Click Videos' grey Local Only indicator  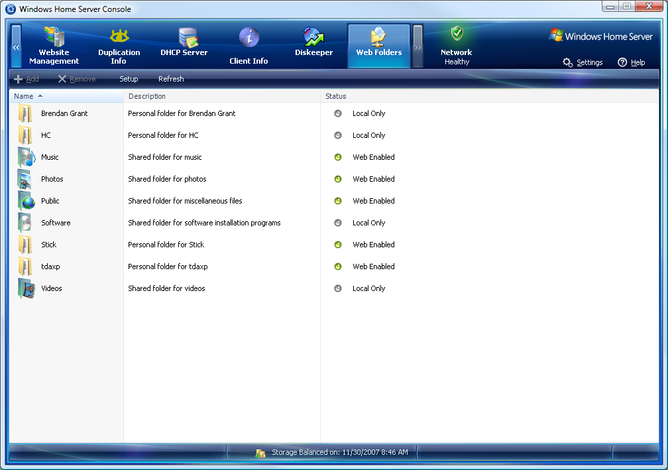[x=338, y=288]
